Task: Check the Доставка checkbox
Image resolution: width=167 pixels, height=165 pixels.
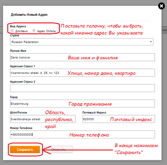Action: pos(12,30)
